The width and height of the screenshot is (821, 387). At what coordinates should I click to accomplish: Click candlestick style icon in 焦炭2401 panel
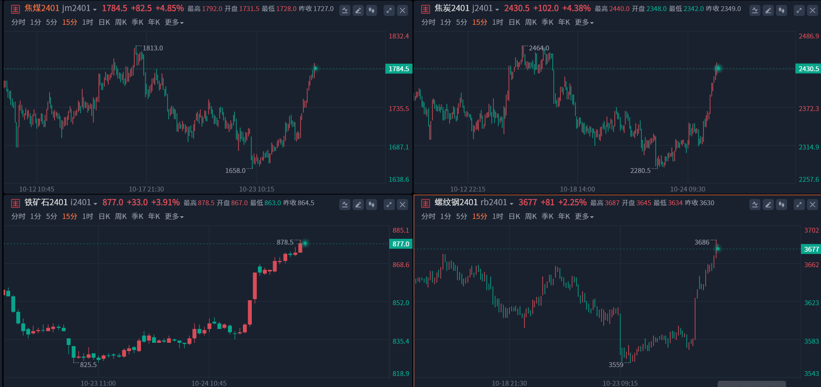point(782,10)
